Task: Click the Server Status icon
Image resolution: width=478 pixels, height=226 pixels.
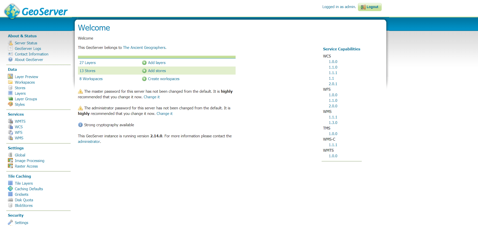Action: pyautogui.click(x=10, y=43)
